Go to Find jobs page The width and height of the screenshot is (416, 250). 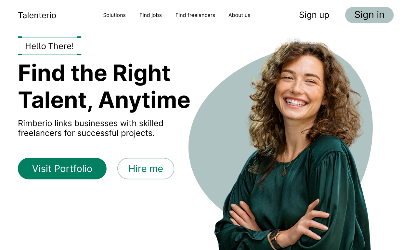coord(150,15)
